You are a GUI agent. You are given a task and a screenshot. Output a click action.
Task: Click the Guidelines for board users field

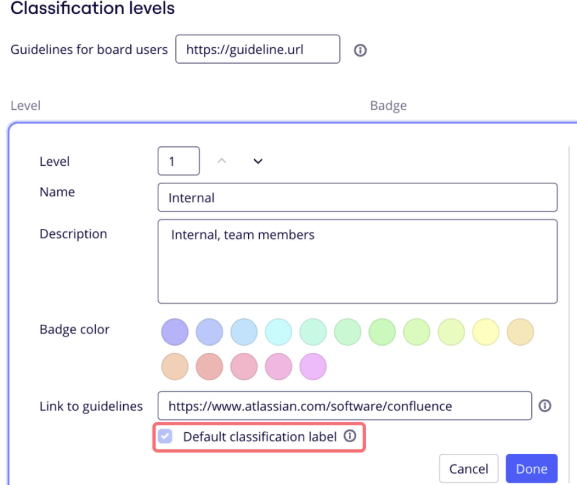(257, 49)
